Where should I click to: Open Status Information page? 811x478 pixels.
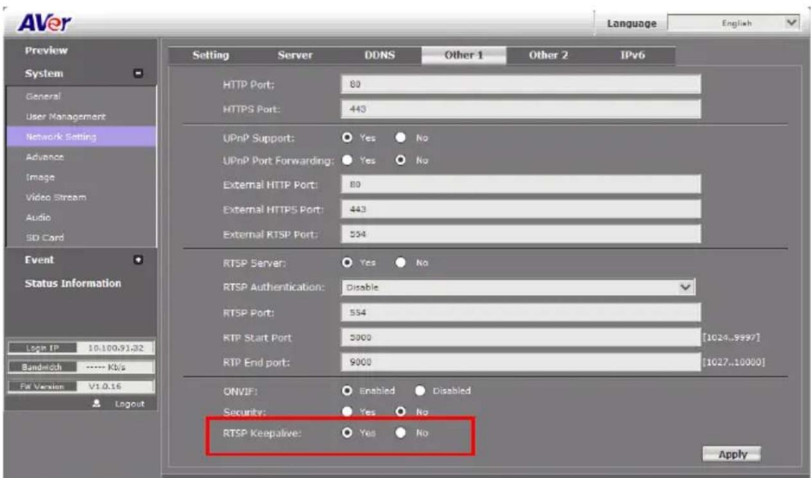point(73,283)
